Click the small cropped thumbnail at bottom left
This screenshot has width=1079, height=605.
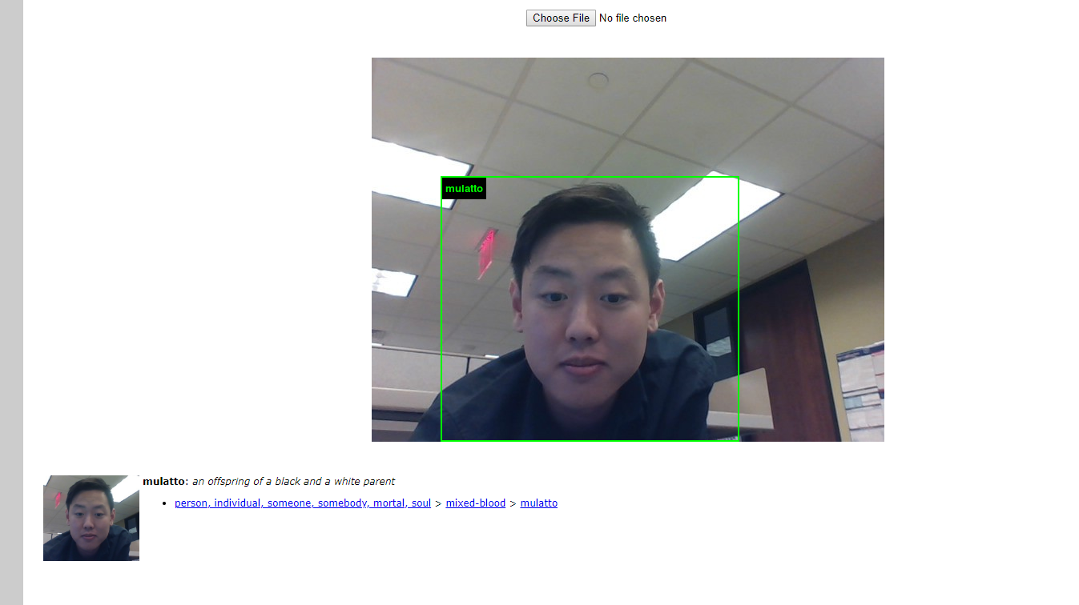pos(91,518)
